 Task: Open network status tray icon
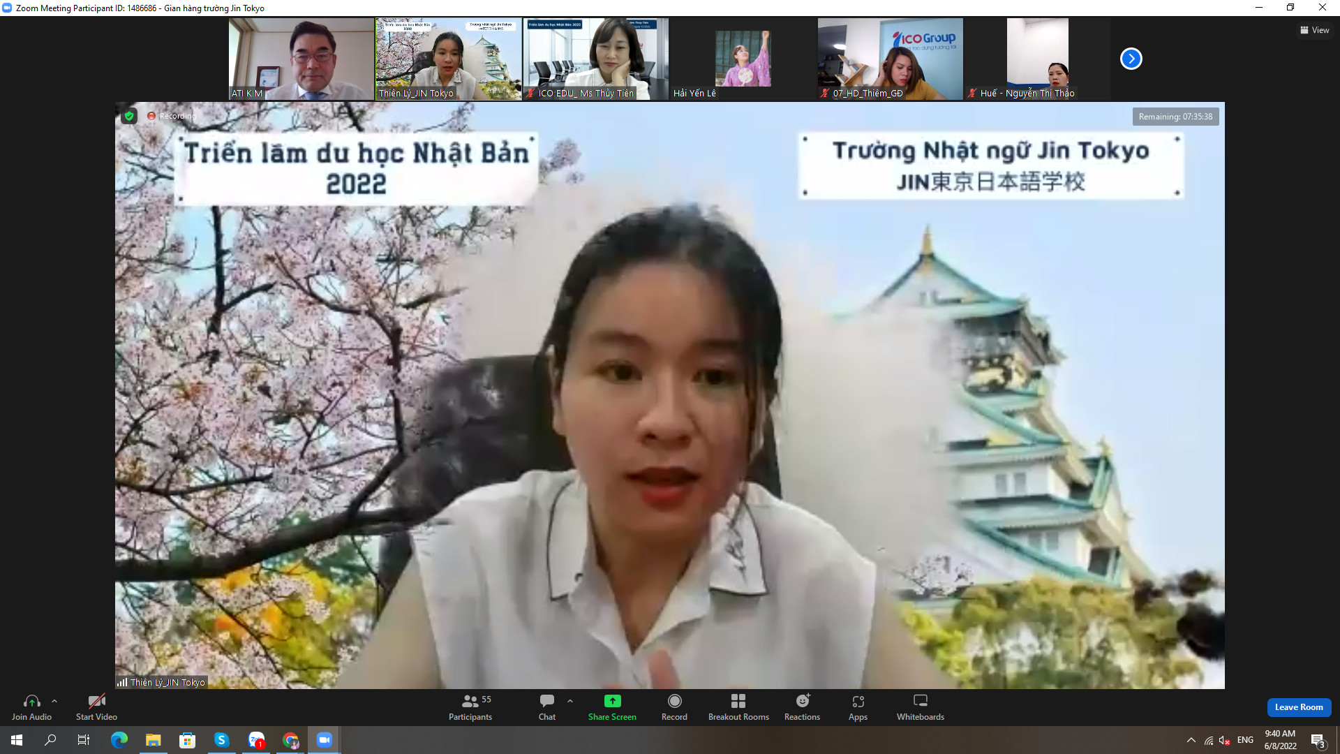tap(1208, 740)
